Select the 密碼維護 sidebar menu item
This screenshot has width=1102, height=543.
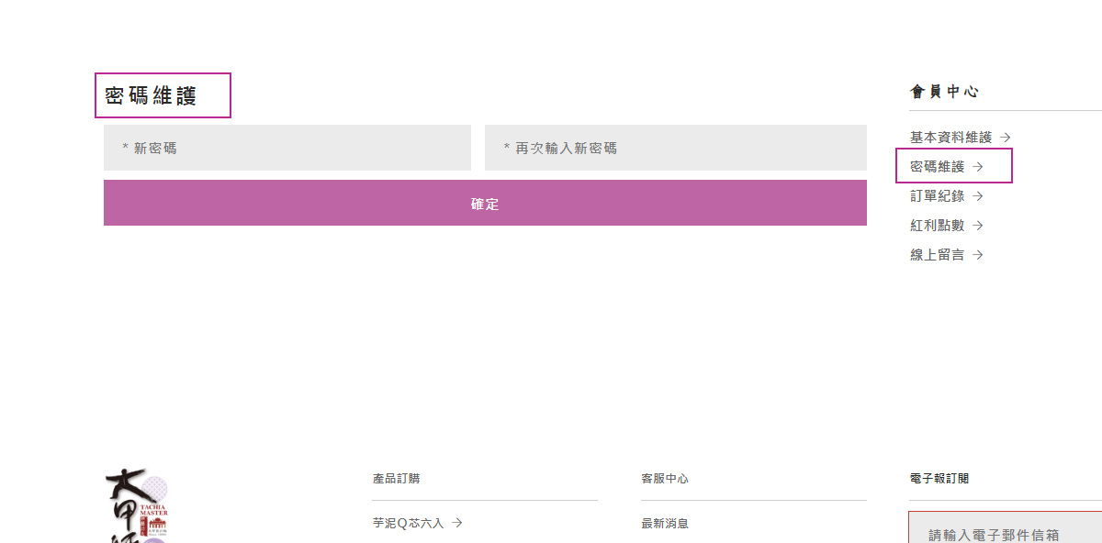947,167
